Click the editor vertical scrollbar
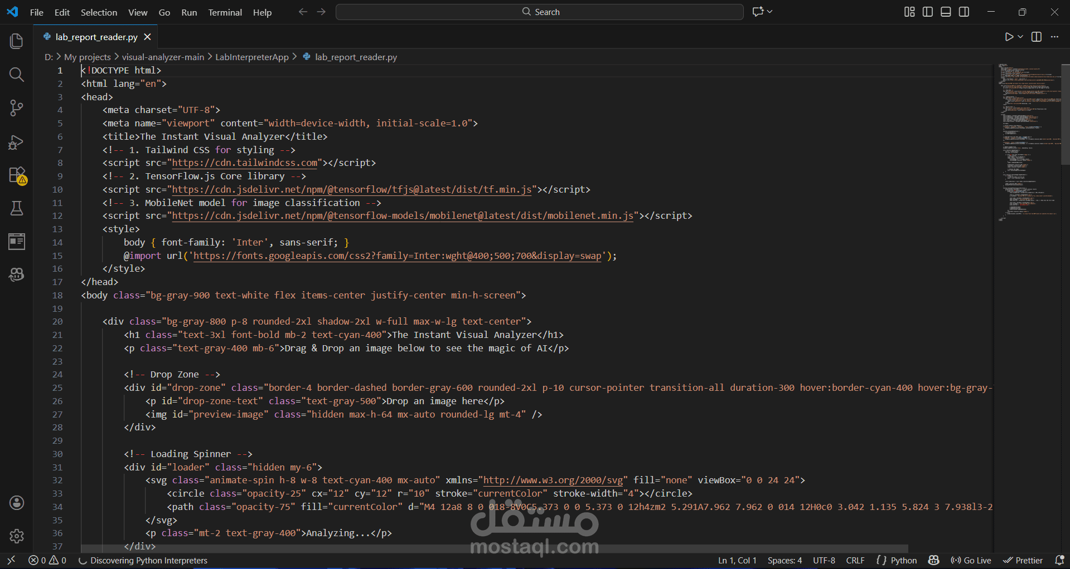The image size is (1070, 569). click(x=1065, y=114)
